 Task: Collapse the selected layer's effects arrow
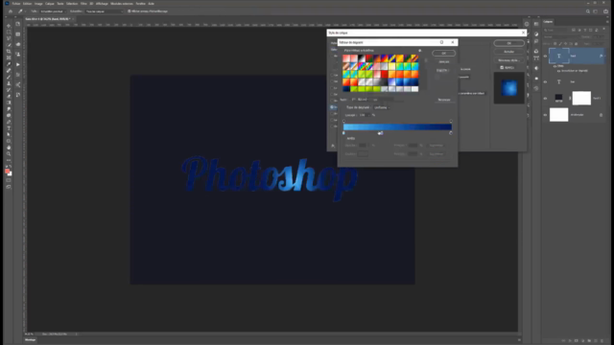pyautogui.click(x=605, y=56)
